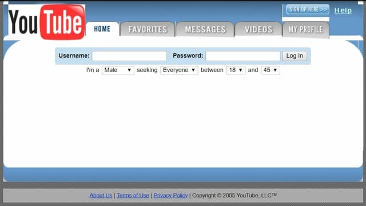
Task: Click the arrow in Everyone dropdown
Action: coord(193,70)
